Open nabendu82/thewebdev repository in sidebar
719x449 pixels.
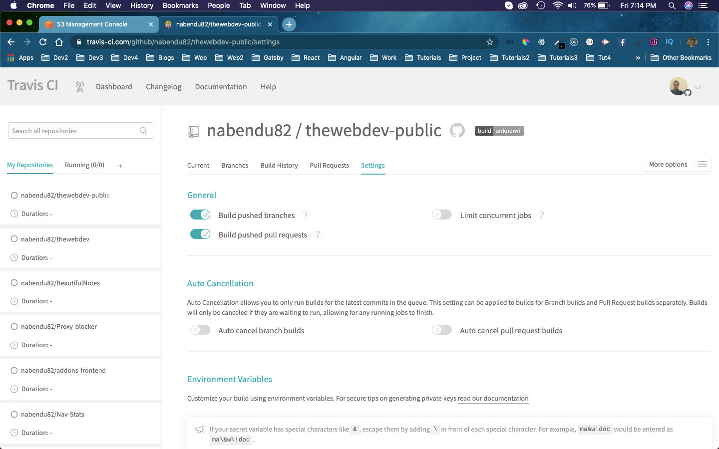[55, 239]
